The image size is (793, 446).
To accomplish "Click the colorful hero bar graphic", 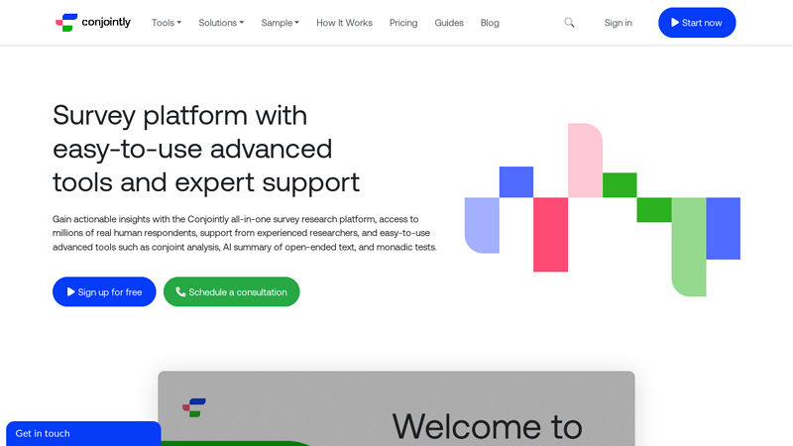I will click(603, 209).
